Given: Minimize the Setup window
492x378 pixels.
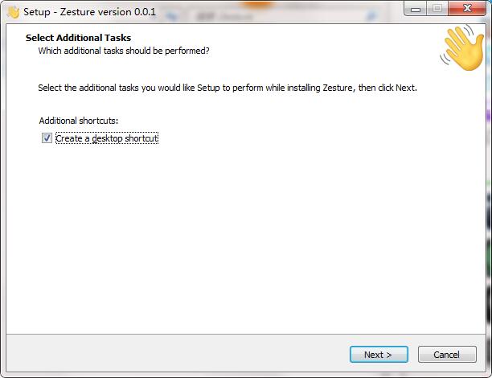Looking at the screenshot, I should (415, 9).
